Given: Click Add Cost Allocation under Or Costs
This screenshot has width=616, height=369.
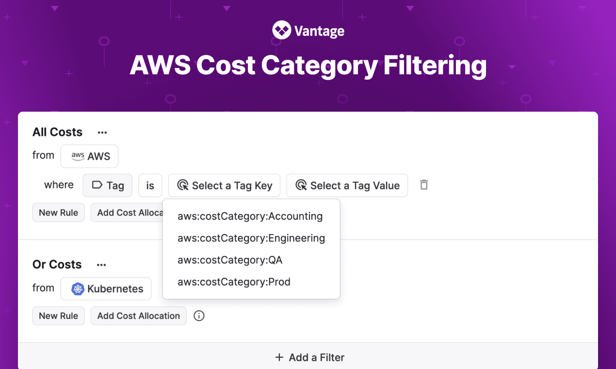Looking at the screenshot, I should [x=138, y=316].
